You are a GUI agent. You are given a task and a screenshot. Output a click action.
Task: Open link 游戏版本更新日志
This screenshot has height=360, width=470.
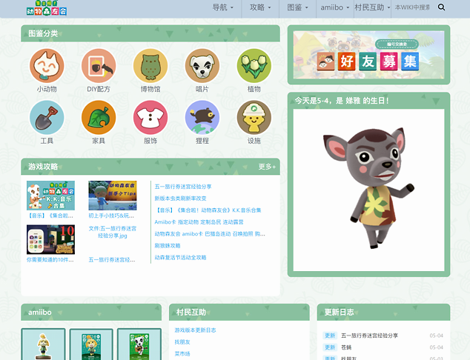tap(195, 330)
